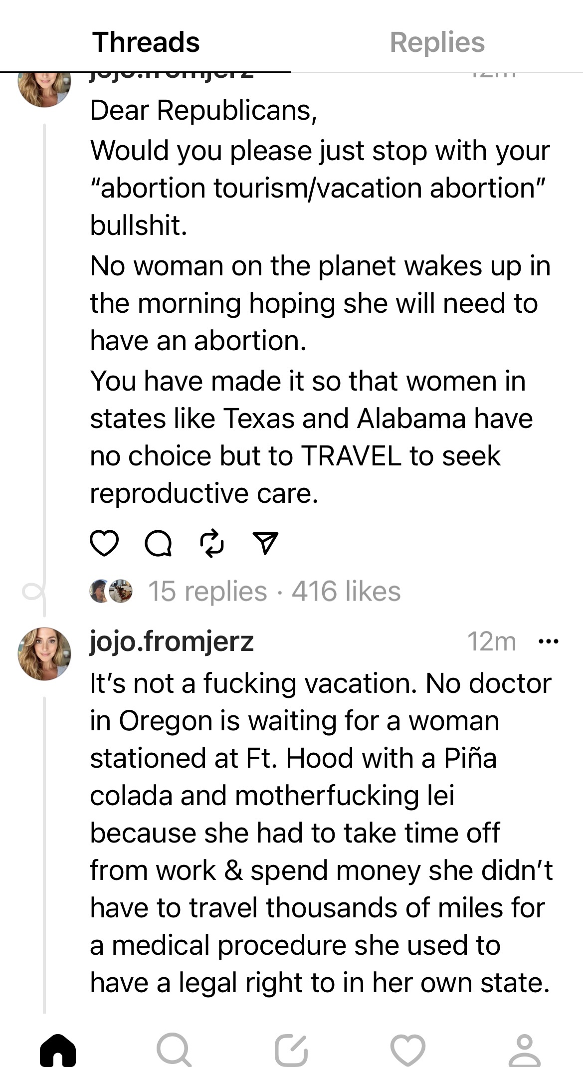Open three-dot menu on second post
The width and height of the screenshot is (583, 1067).
click(549, 641)
